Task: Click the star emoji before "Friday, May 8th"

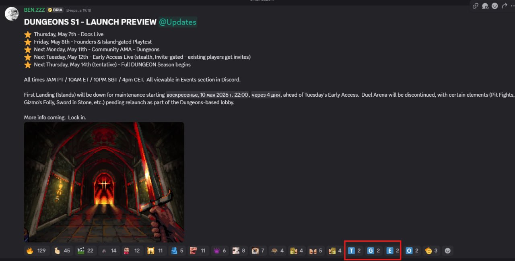Action: [28, 42]
